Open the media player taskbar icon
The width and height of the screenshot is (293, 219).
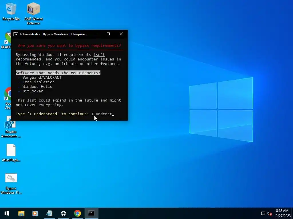[35, 213]
